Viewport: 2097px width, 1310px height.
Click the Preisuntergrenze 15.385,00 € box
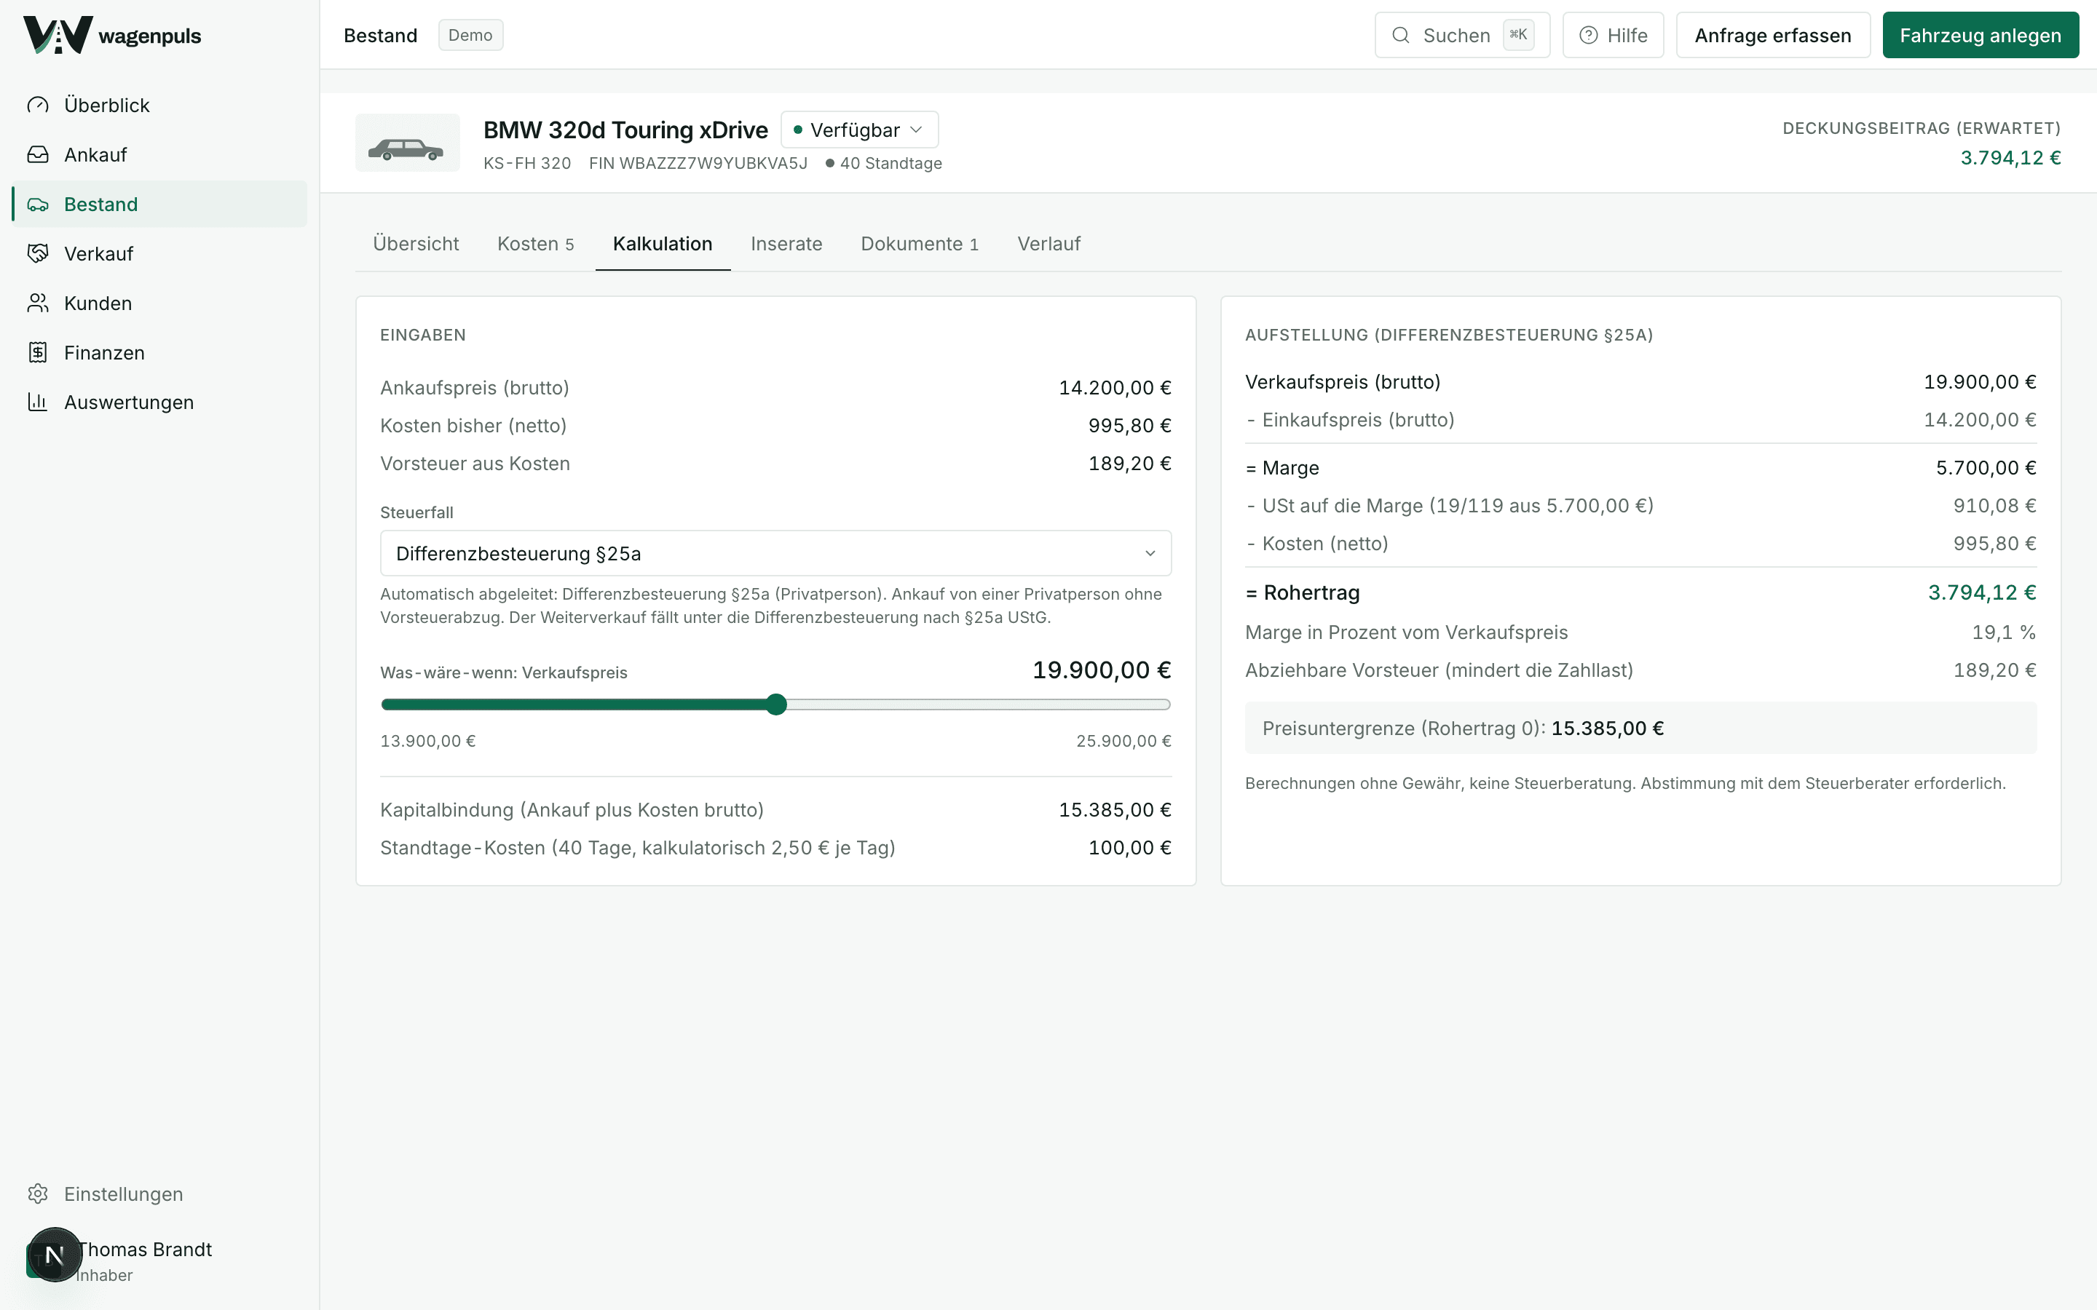coord(1640,729)
